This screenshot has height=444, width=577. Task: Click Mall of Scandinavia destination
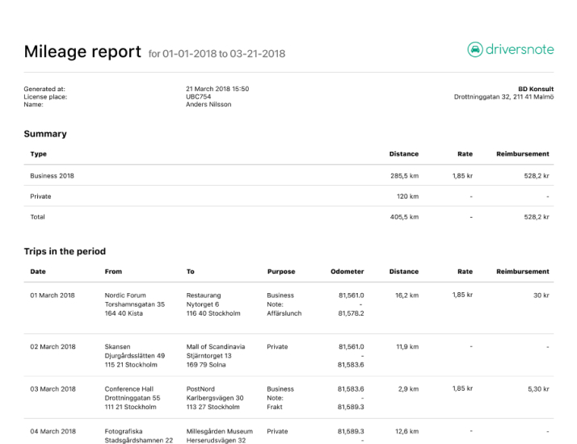215,356
